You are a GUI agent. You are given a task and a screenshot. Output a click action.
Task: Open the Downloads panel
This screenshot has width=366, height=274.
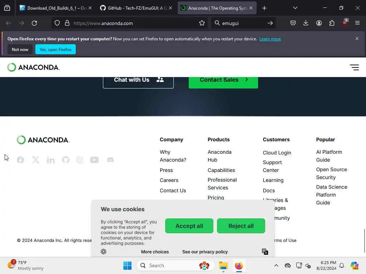306,23
